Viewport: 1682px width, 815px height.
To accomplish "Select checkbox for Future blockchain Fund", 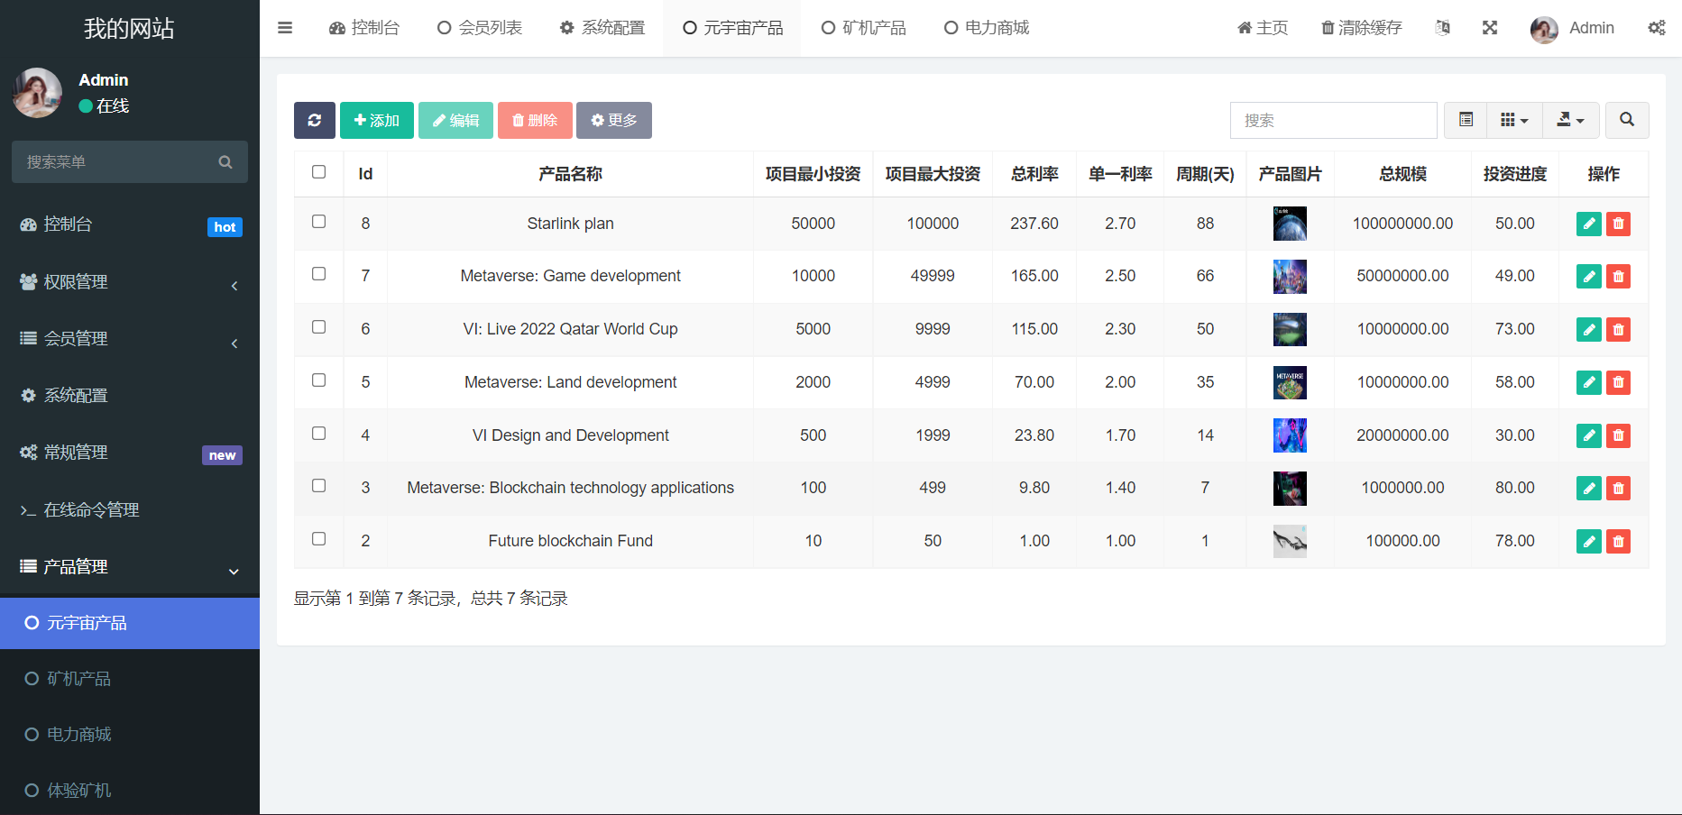I will pyautogui.click(x=318, y=538).
